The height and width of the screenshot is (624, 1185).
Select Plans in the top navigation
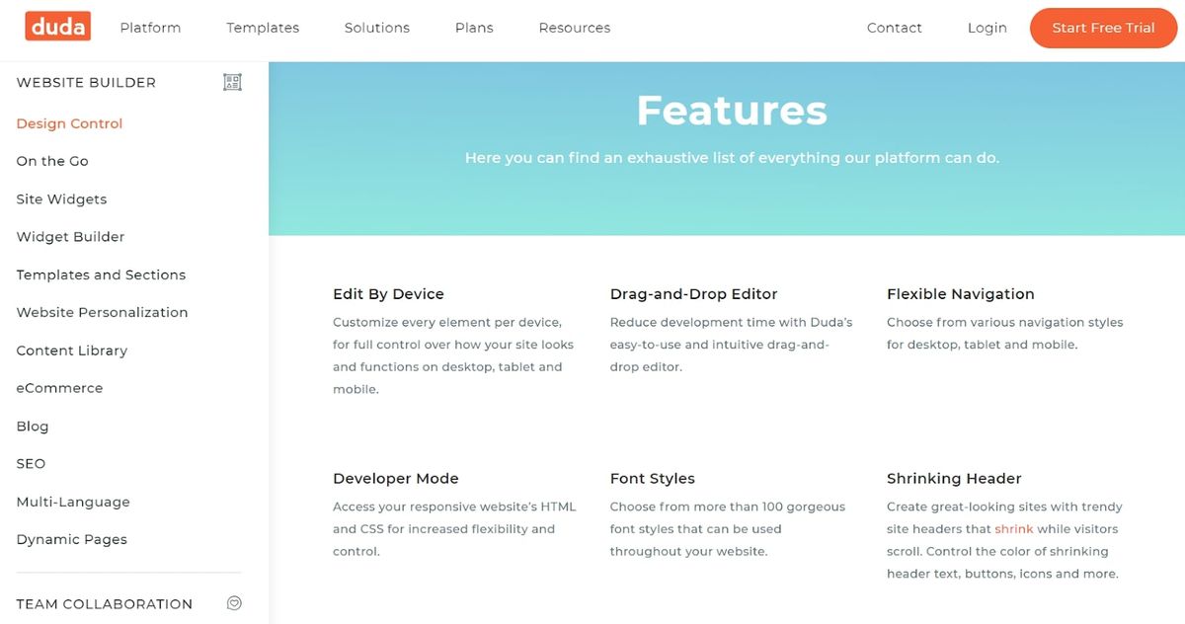[x=473, y=28]
